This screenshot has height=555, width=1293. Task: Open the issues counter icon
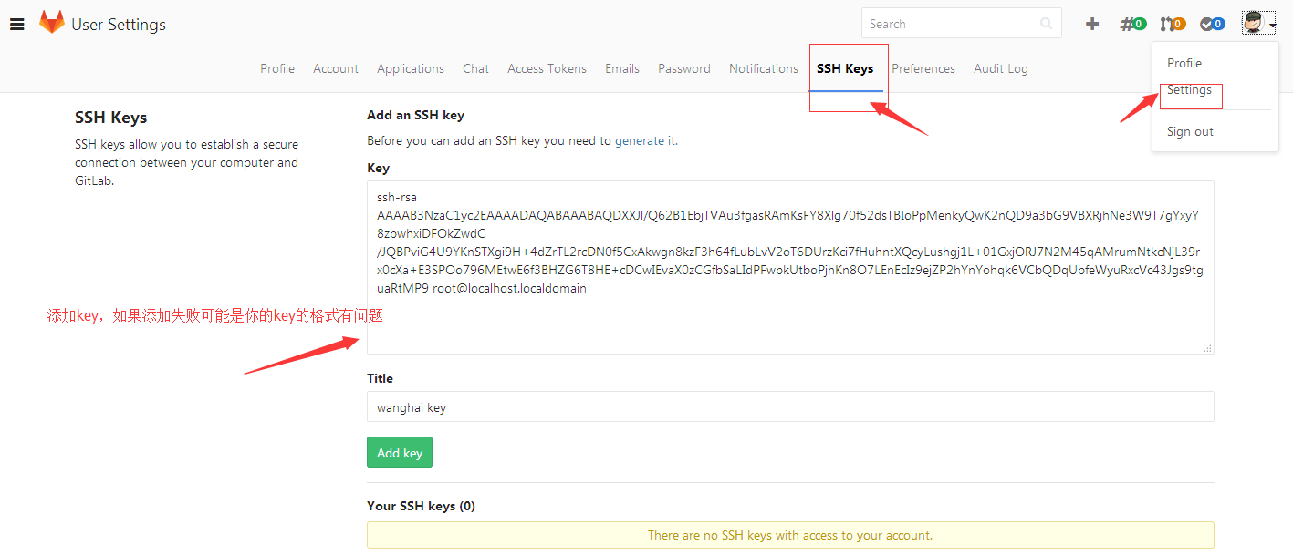(x=1132, y=25)
